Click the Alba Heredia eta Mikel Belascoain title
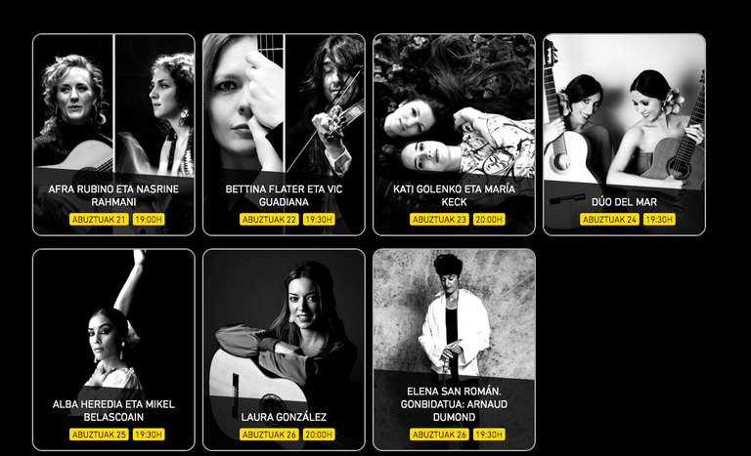The height and width of the screenshot is (456, 751). [113, 410]
